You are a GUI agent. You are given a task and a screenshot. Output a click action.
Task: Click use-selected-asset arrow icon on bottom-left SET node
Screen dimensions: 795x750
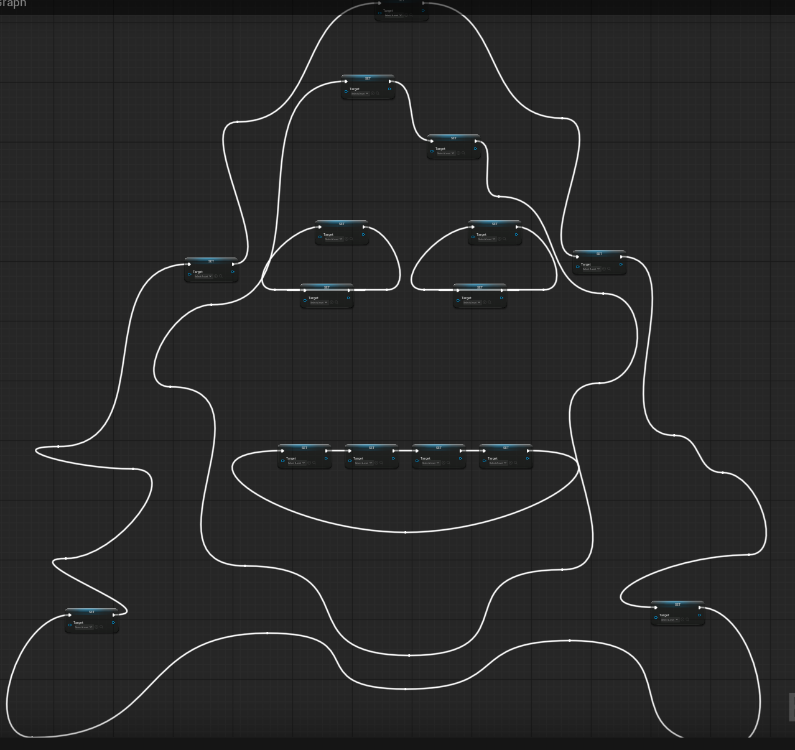pyautogui.click(x=96, y=627)
